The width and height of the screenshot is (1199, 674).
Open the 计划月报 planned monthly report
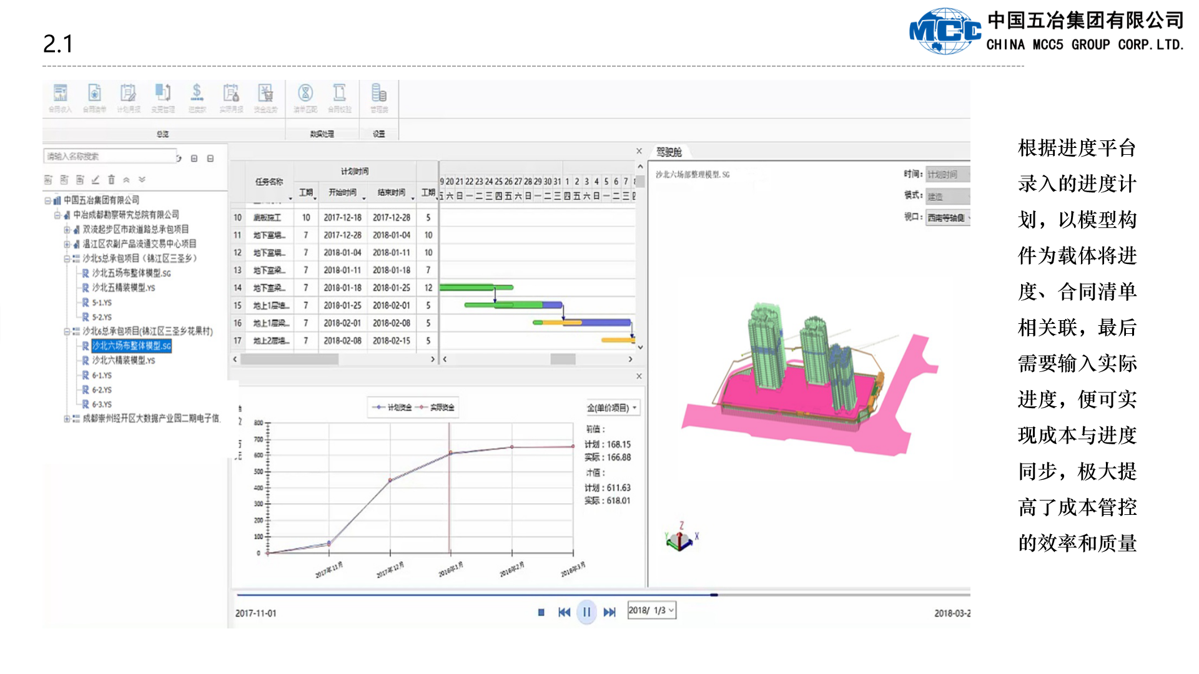click(129, 98)
